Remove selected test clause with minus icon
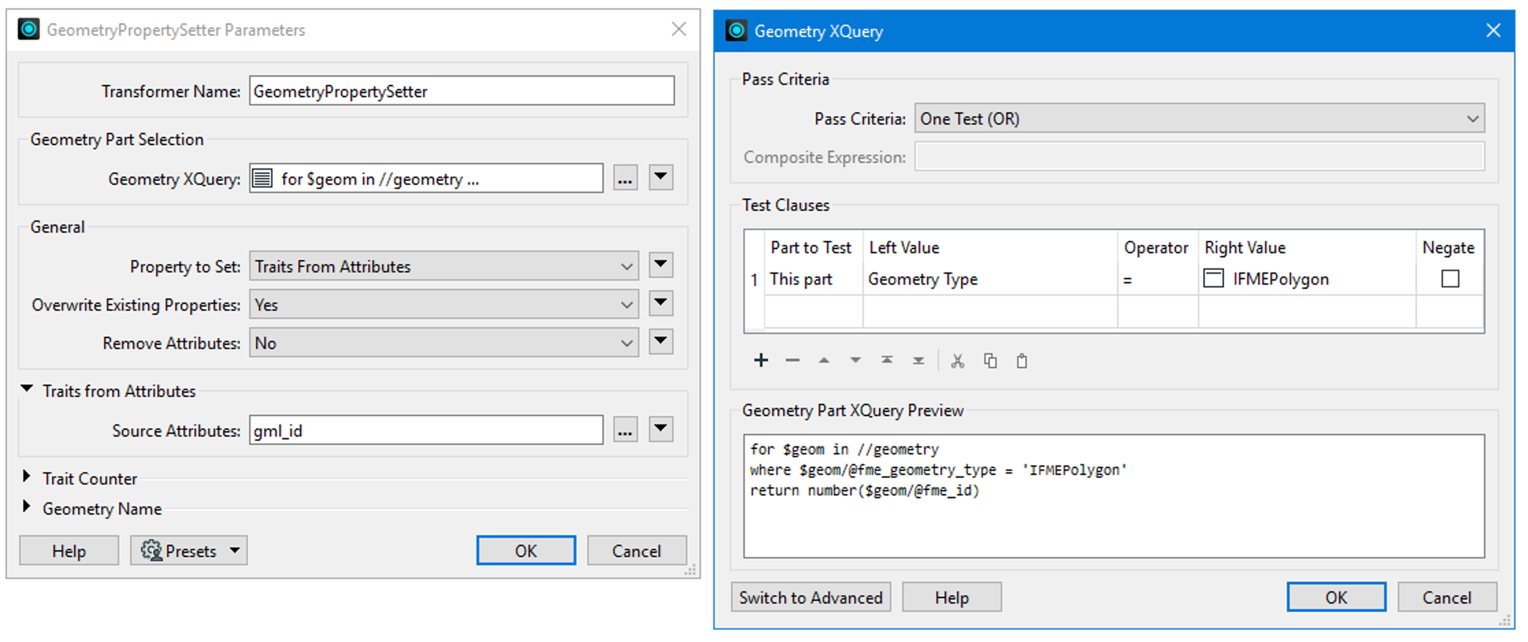 (x=792, y=361)
